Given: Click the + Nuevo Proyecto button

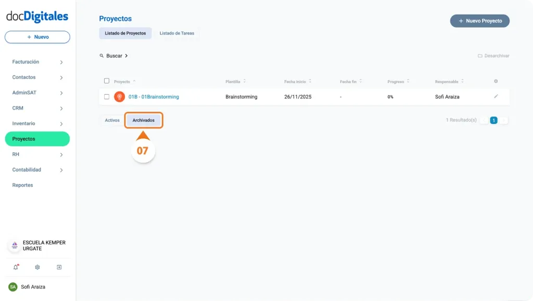Looking at the screenshot, I should point(479,21).
